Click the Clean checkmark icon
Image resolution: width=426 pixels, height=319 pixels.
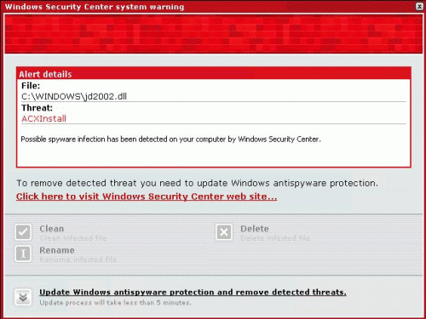point(23,232)
